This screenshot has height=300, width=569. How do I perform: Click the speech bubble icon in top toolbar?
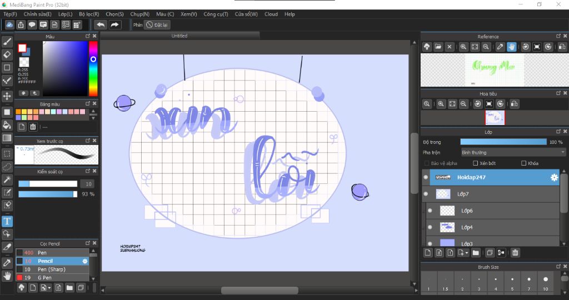pos(32,24)
